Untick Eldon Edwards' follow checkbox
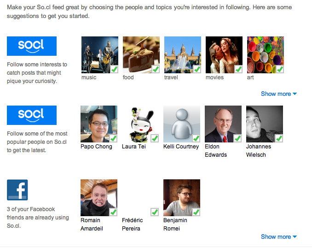Viewport: 312px width, 248px height. coord(237,138)
